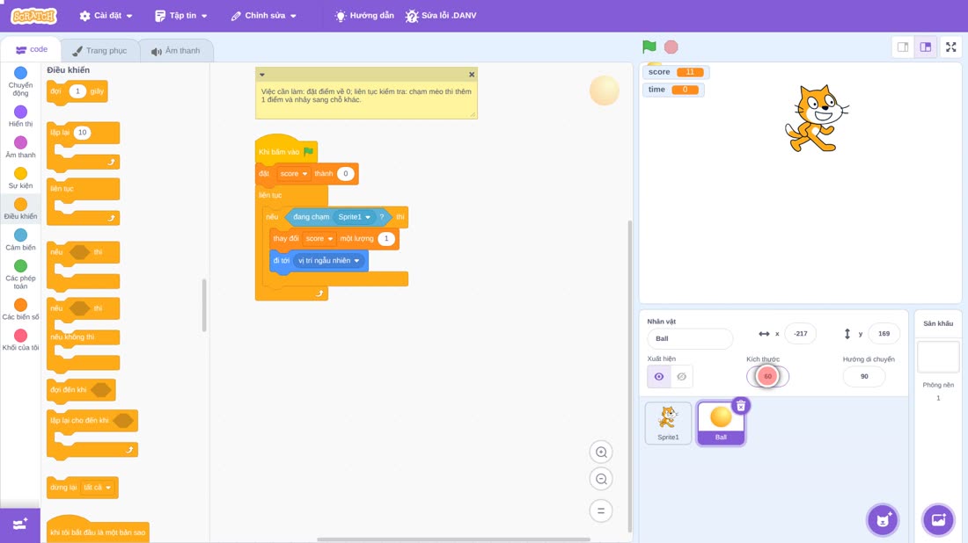Image resolution: width=968 pixels, height=543 pixels.
Task: Delete the Ball sprite with trash icon
Action: (741, 406)
